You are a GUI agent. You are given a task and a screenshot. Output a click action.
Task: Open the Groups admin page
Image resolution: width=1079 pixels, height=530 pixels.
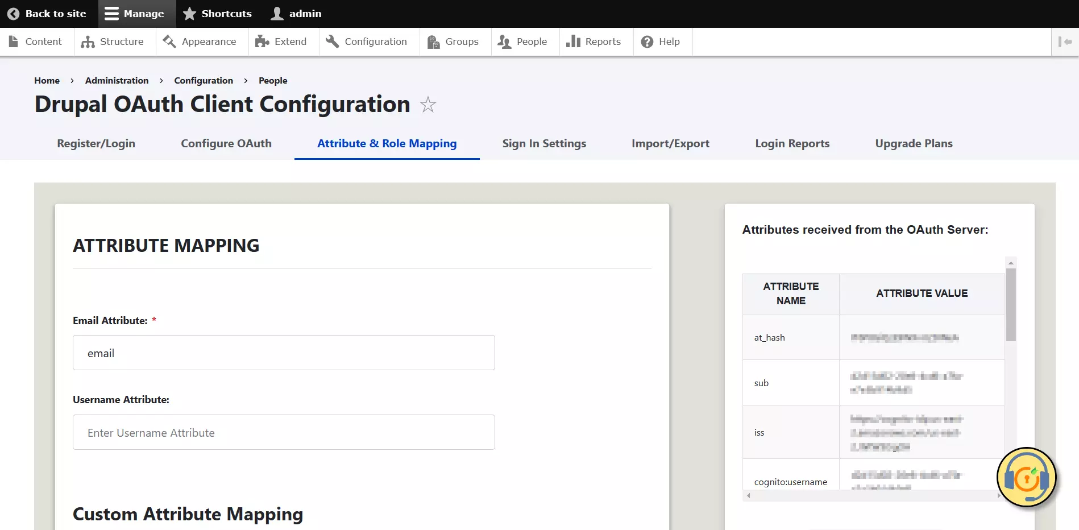(x=453, y=42)
